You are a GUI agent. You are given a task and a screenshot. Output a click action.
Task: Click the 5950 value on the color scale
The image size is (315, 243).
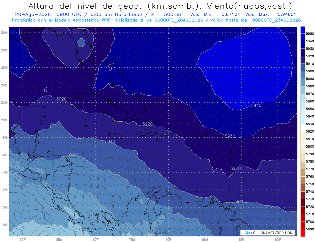point(310,34)
